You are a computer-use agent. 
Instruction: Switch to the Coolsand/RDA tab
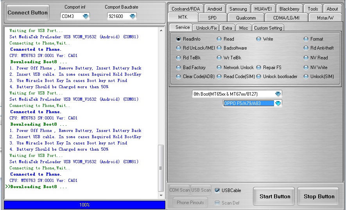point(186,9)
